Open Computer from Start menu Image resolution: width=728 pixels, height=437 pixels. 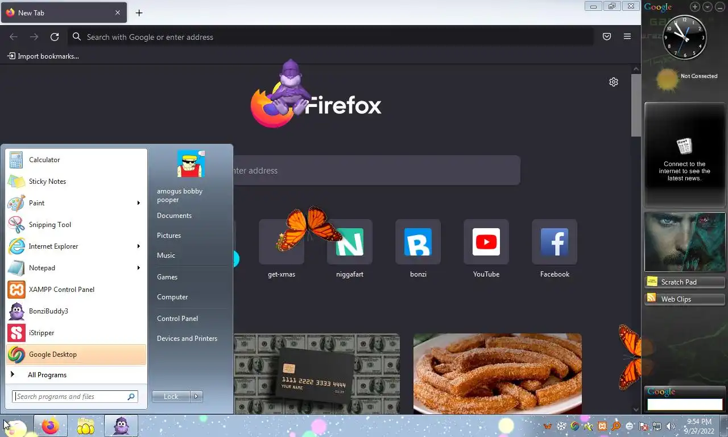[172, 297]
